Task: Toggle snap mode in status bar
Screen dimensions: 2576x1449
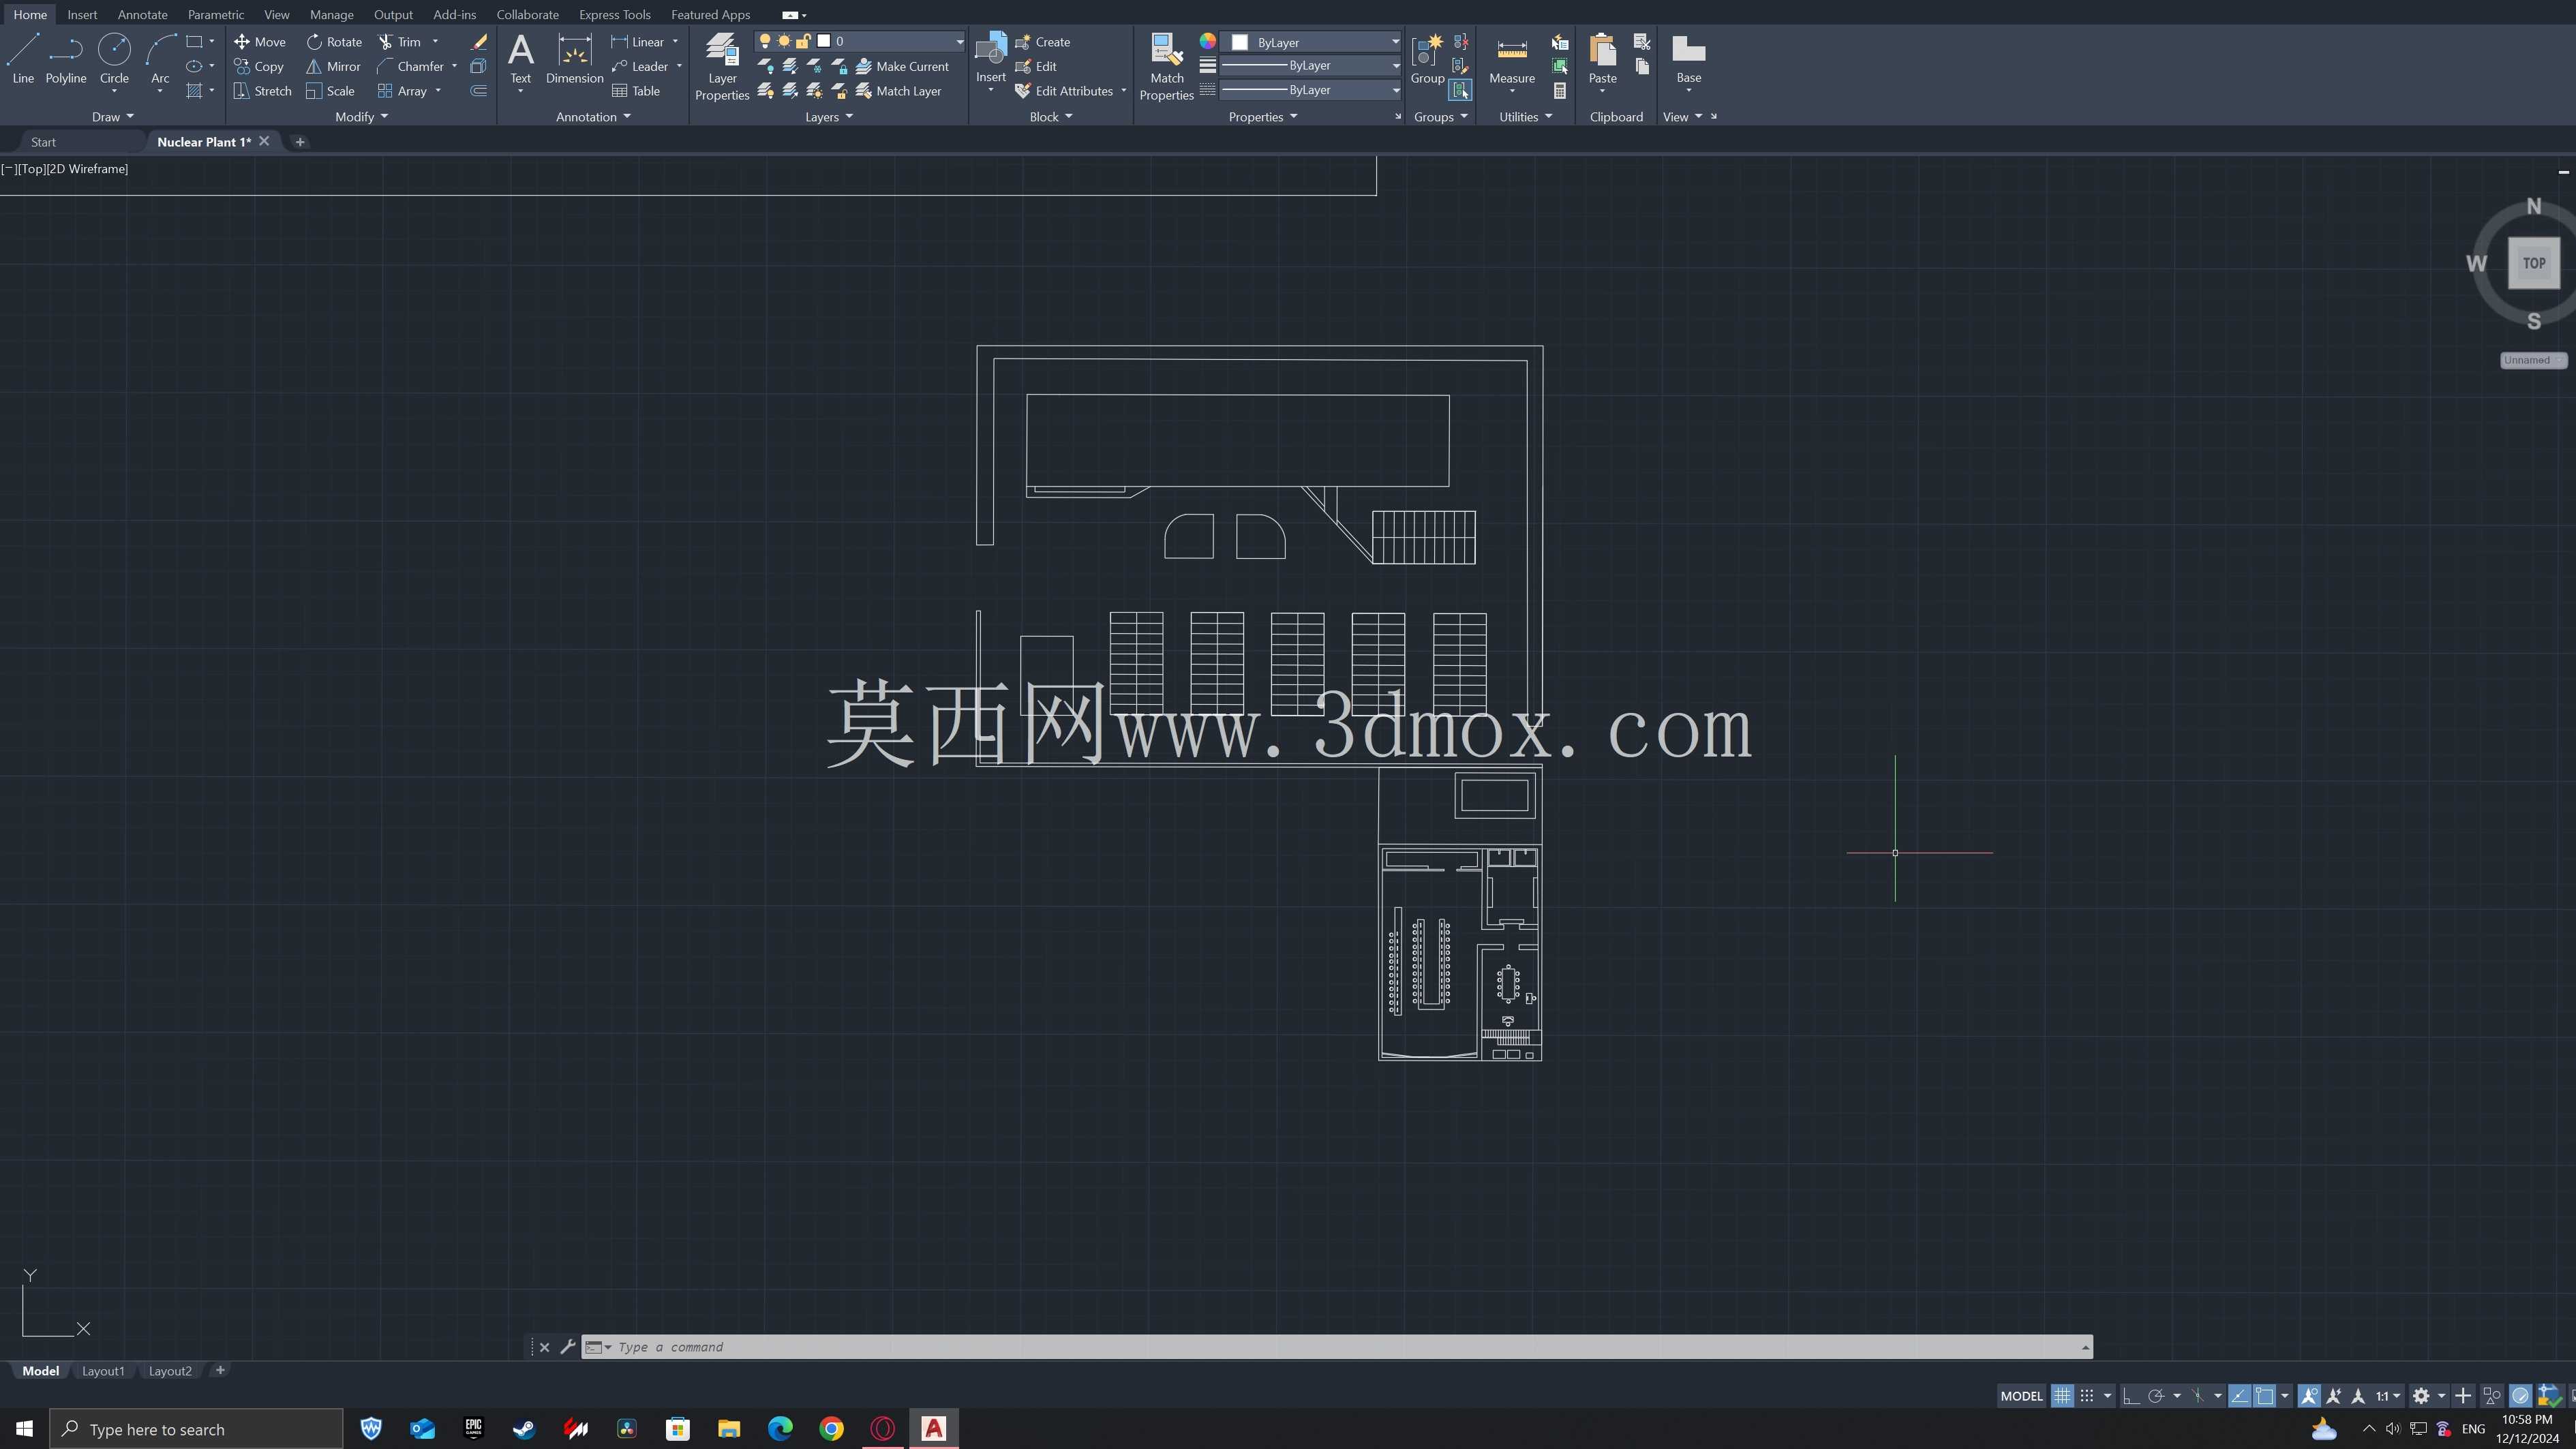Action: [2087, 1396]
